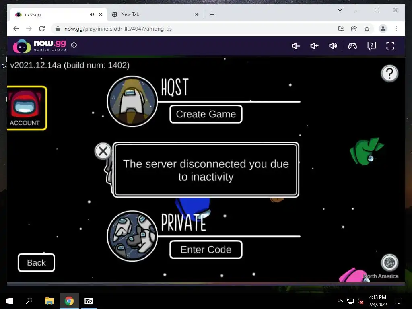Image resolution: width=412 pixels, height=309 pixels.
Task: Close the now.gg browser tab
Action: click(x=100, y=14)
